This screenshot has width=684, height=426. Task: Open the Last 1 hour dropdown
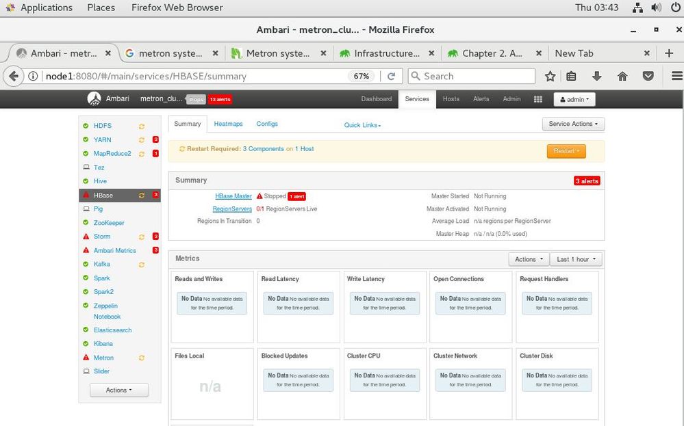pos(576,259)
